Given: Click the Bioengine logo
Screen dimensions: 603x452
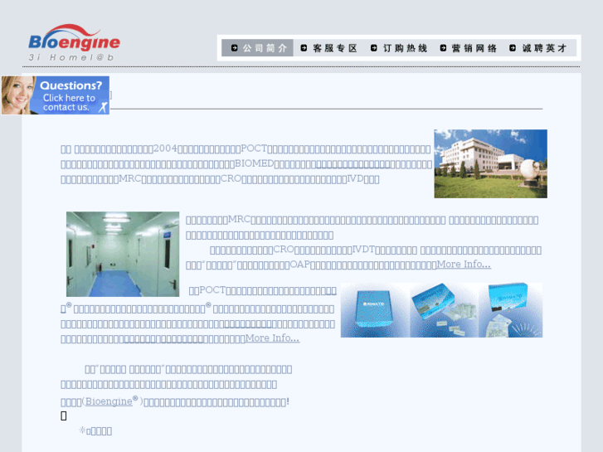Looking at the screenshot, I should (74, 37).
